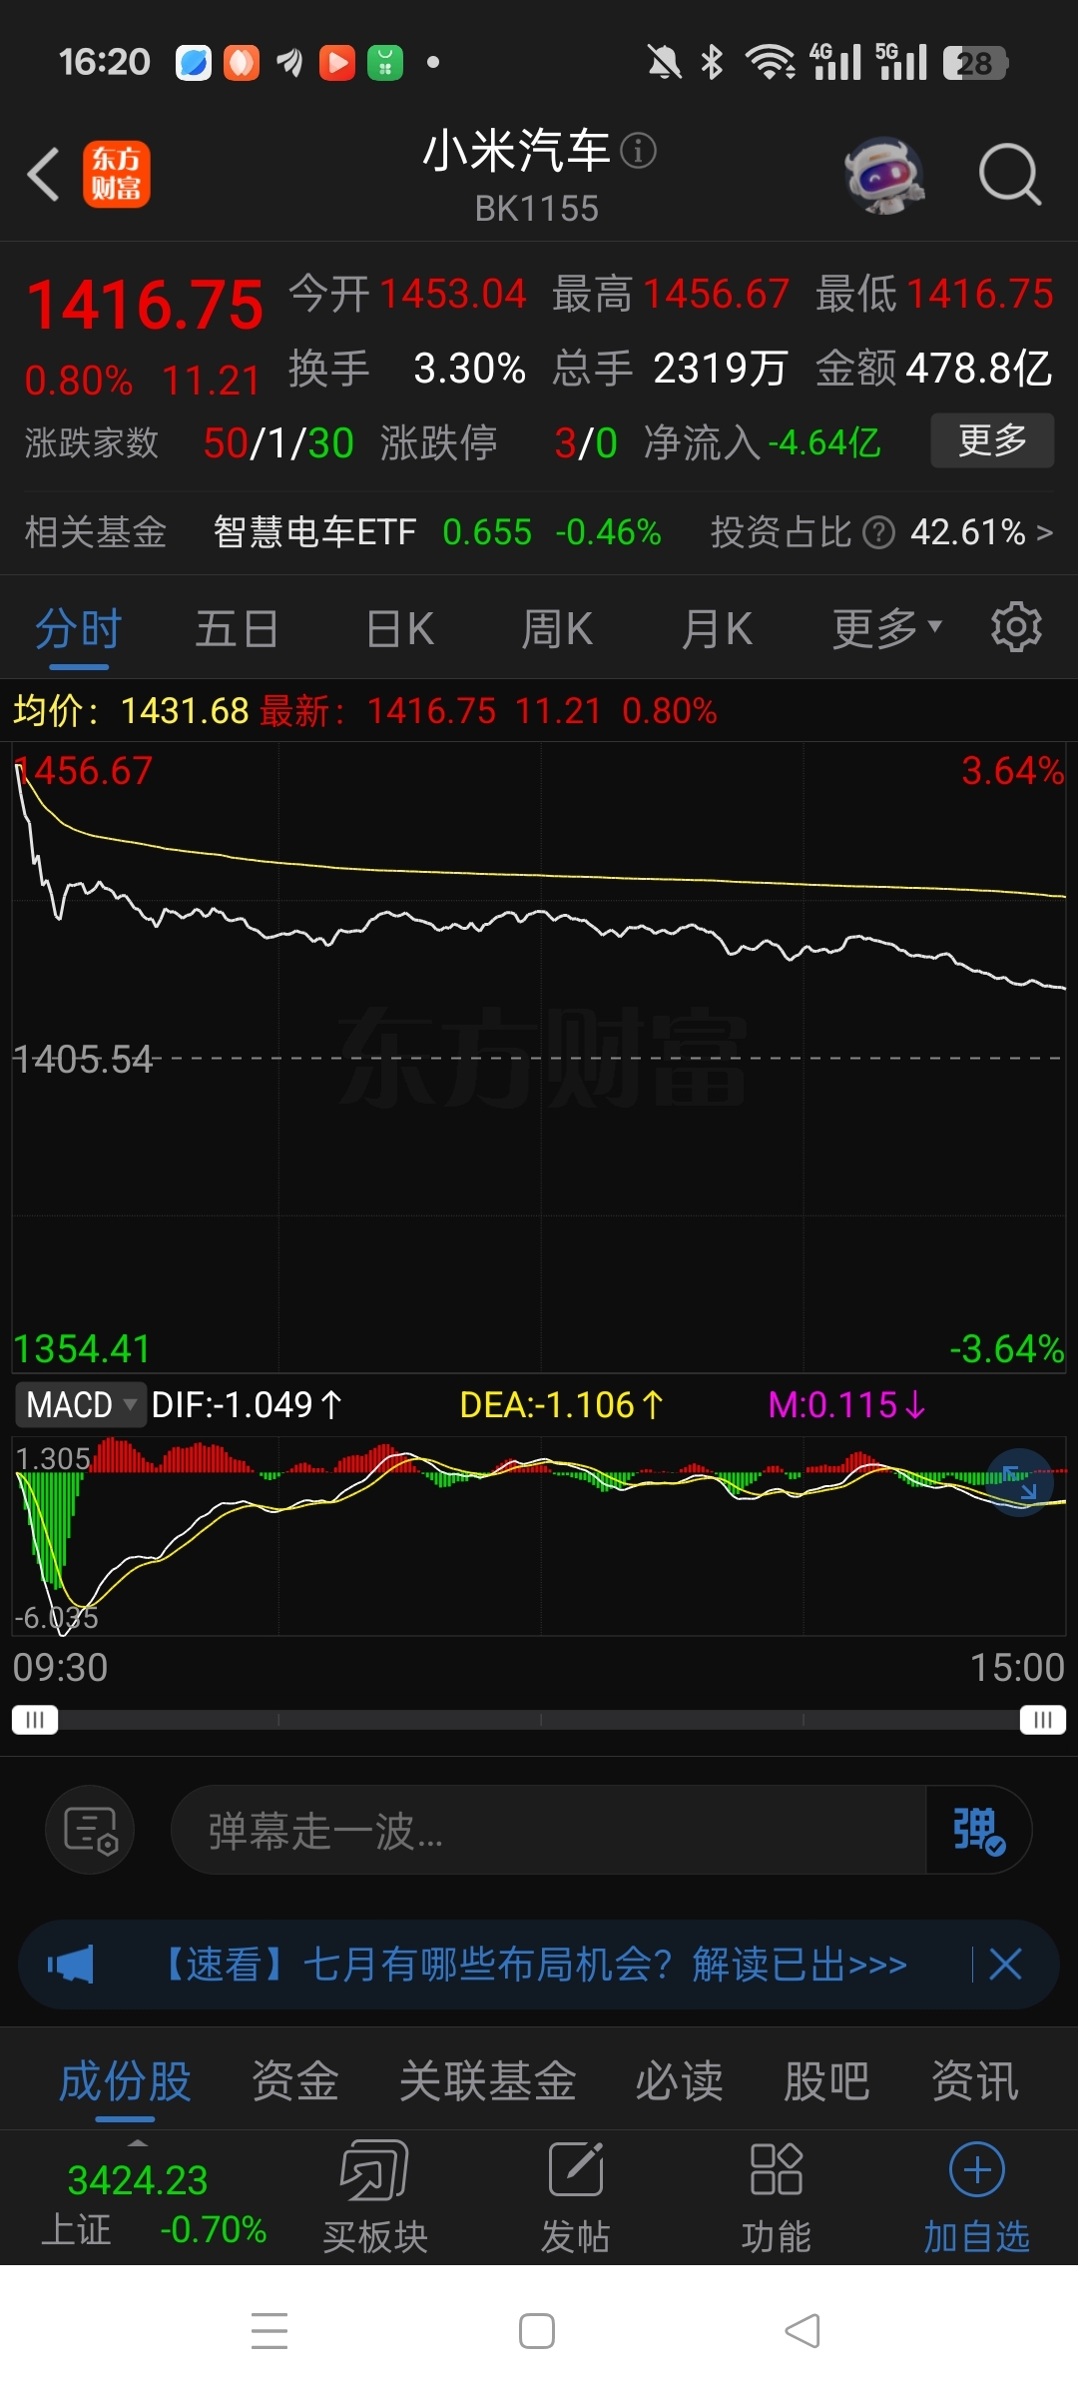The image size is (1078, 2397).
Task: Tap the M:0.115 indicator value
Action: (846, 1405)
